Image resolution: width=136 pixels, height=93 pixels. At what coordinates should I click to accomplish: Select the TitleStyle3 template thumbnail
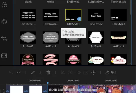coord(119,15)
